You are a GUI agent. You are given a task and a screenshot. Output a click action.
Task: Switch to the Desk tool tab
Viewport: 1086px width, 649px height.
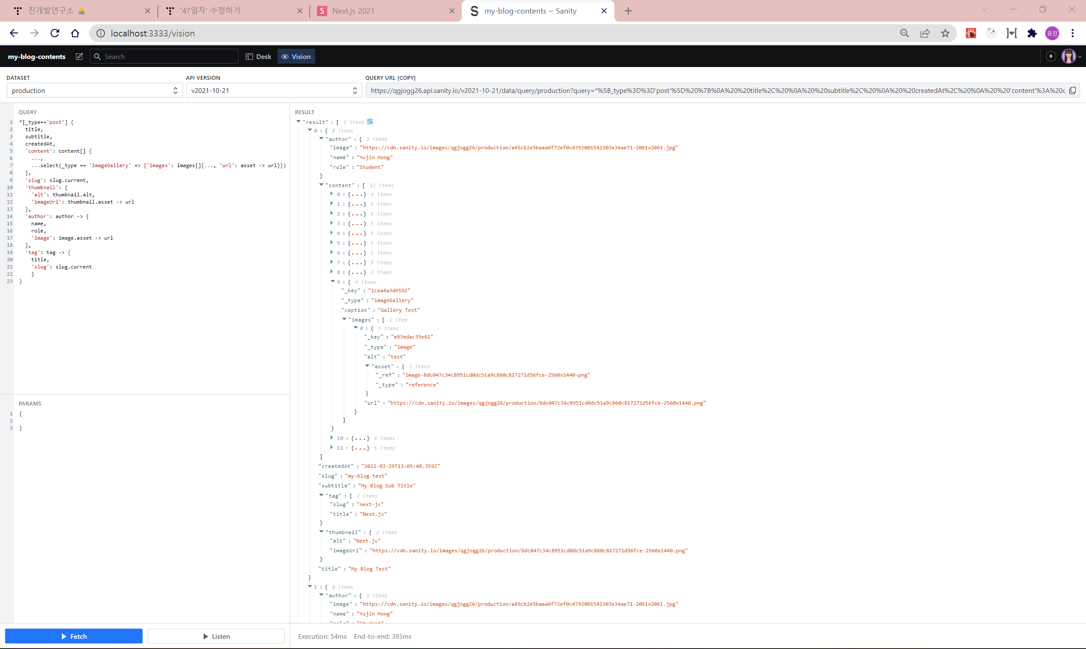pyautogui.click(x=258, y=56)
